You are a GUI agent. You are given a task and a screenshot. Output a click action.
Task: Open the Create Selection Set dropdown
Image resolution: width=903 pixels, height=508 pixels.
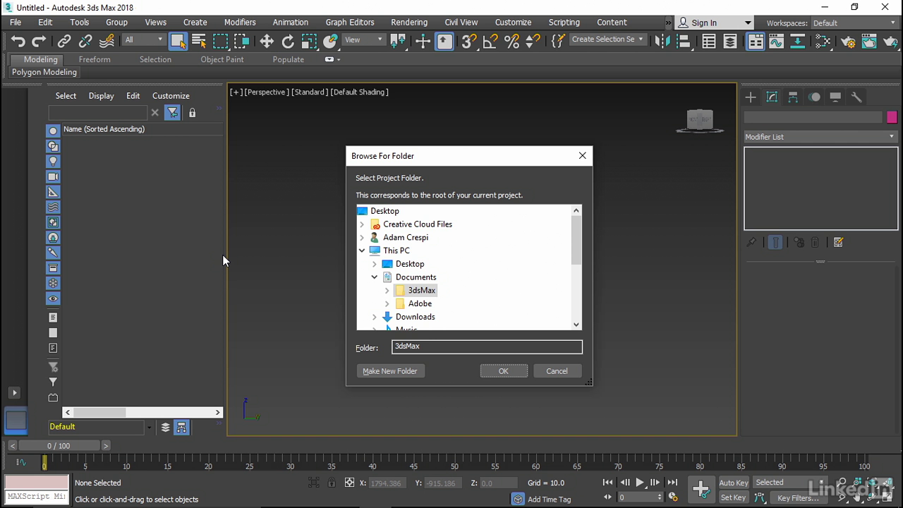point(607,40)
